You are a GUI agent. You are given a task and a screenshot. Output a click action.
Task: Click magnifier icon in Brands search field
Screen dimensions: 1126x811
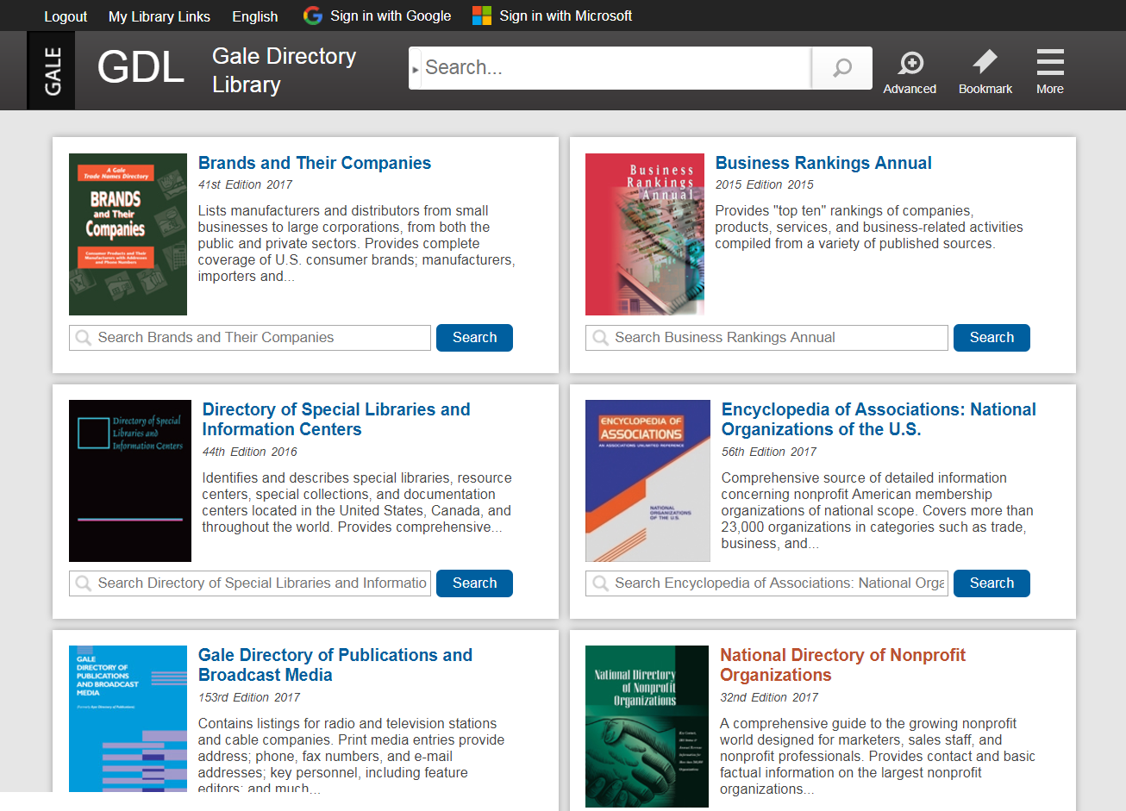click(x=83, y=338)
